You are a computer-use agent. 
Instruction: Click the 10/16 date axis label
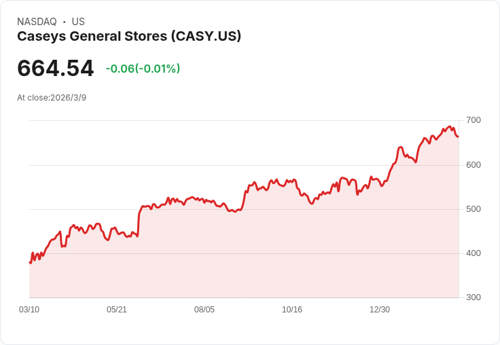tap(292, 310)
